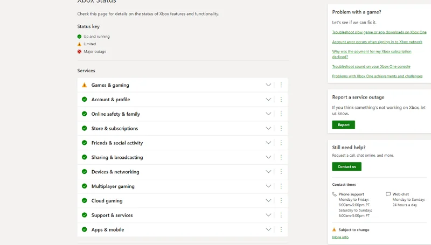This screenshot has height=245, width=431.
Task: Expand the Sharing & broadcasting chevron
Action: [268, 157]
